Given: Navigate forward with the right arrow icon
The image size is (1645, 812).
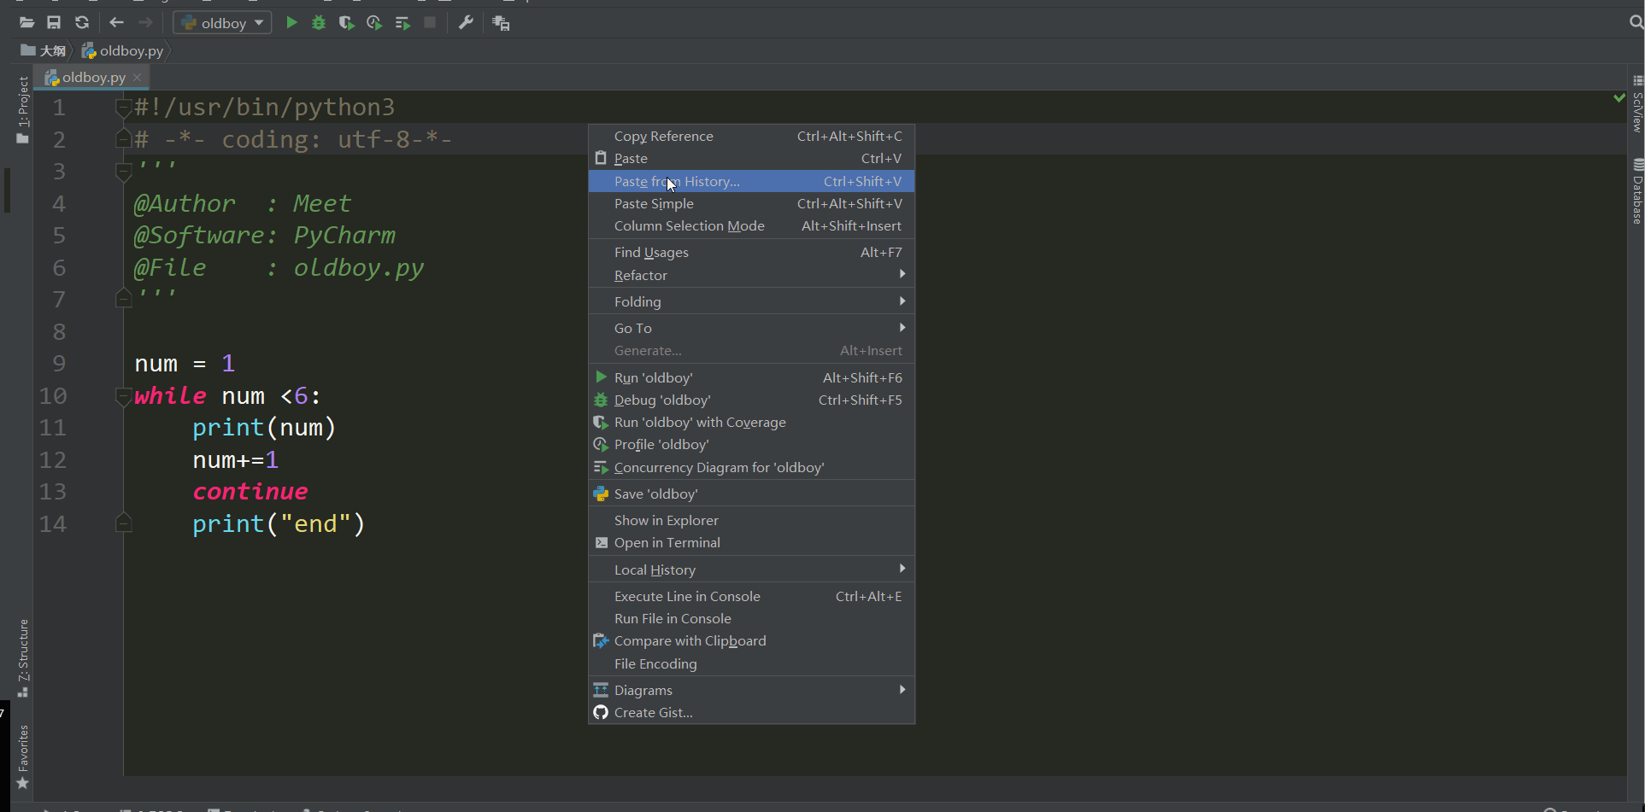Looking at the screenshot, I should (x=145, y=23).
